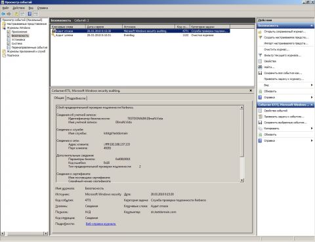Screen dimensions: 315x242
Task: Click Привязать задачу к журналу action
Action: 283,79
